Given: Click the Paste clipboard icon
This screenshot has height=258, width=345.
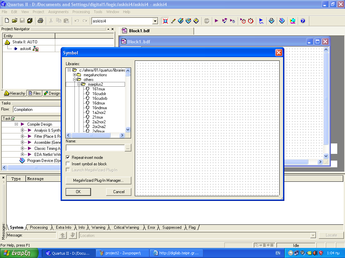Looking at the screenshot, I should click(66, 20).
